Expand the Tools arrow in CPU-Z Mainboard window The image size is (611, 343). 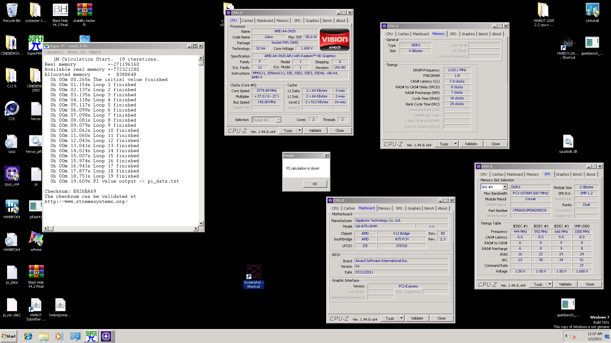click(401, 318)
